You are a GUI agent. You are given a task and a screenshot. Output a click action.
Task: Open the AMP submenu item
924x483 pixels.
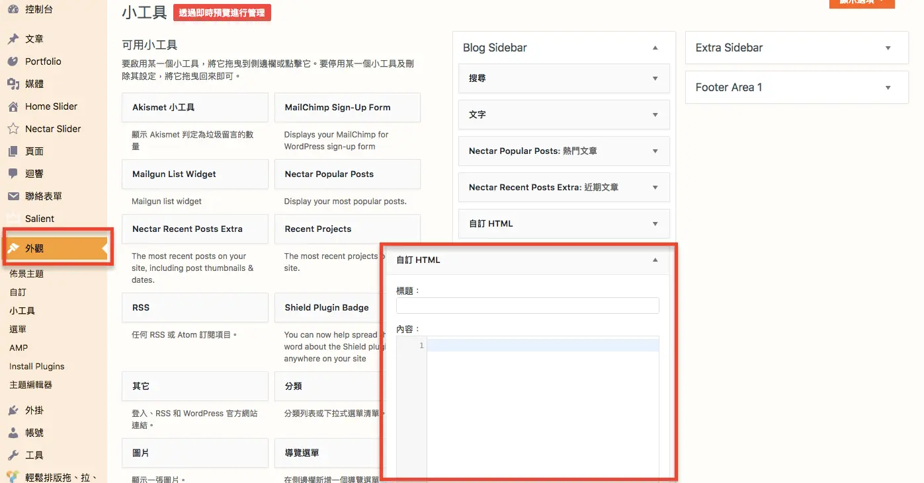click(x=19, y=348)
